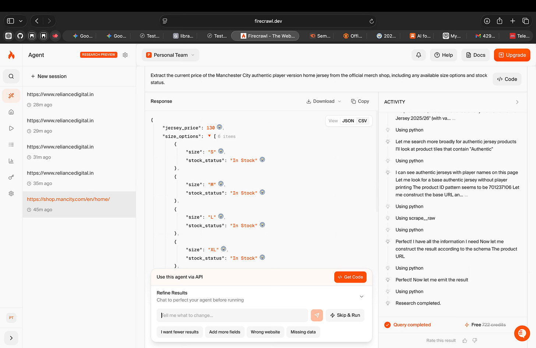Click the Safari share icon
The height and width of the screenshot is (348, 536).
(500, 21)
